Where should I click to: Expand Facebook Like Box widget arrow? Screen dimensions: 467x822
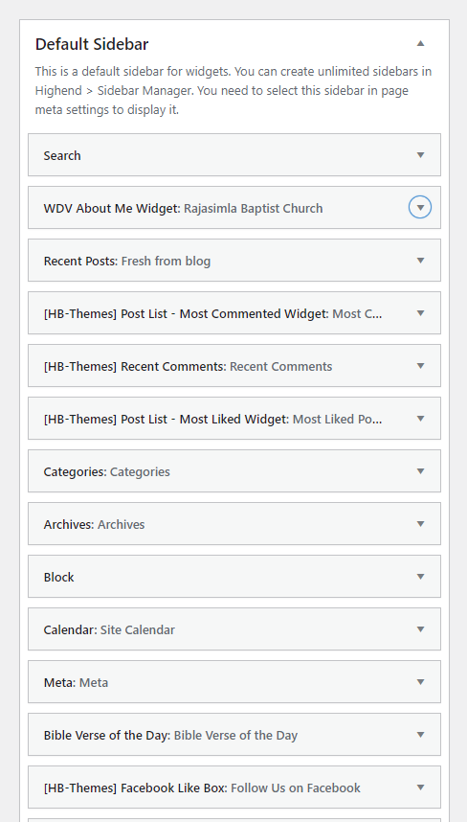point(420,788)
